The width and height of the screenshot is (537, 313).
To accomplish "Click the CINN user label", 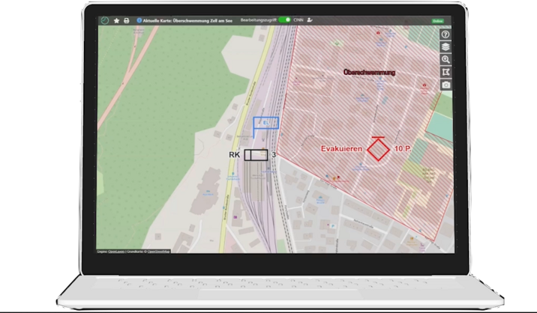I will tap(298, 20).
